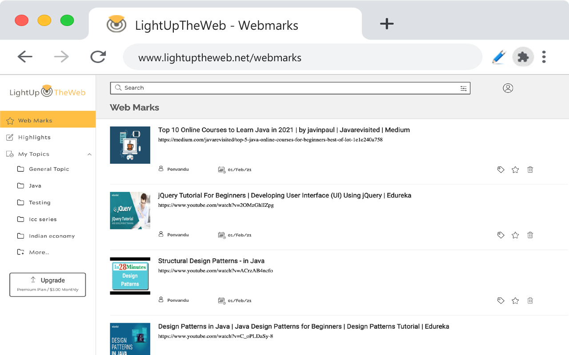Click the Upgrade Premium Plan button
The image size is (569, 355).
(48, 284)
